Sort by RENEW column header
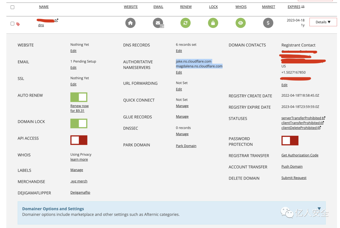 click(x=186, y=7)
